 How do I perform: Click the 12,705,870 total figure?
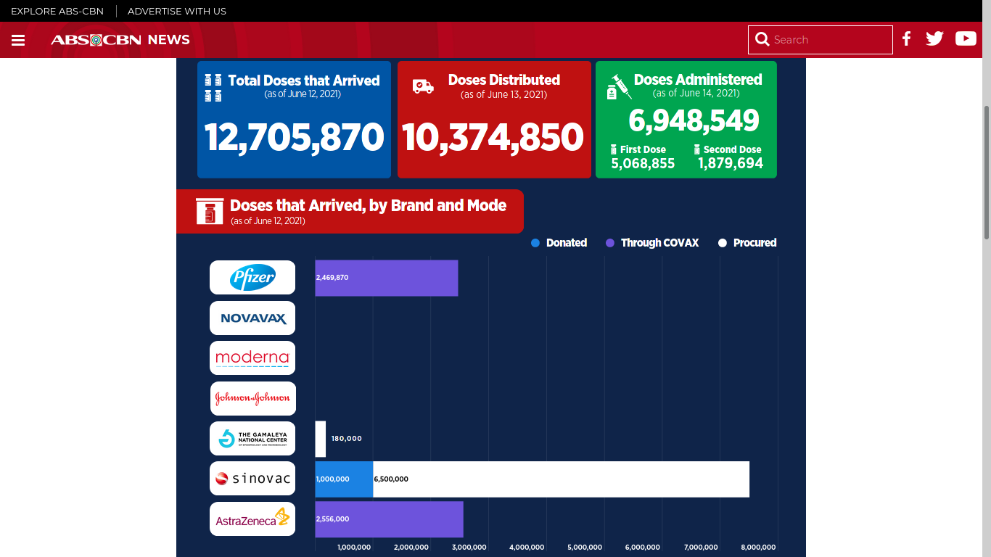[x=295, y=137]
